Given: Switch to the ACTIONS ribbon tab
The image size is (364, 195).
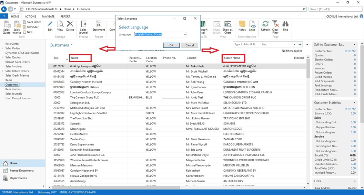Looking at the screenshot, I should tap(30, 17).
